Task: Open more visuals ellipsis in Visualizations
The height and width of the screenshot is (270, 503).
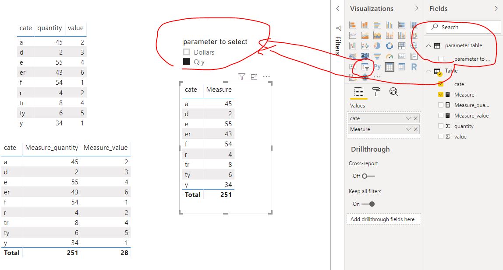Action: pos(377,77)
